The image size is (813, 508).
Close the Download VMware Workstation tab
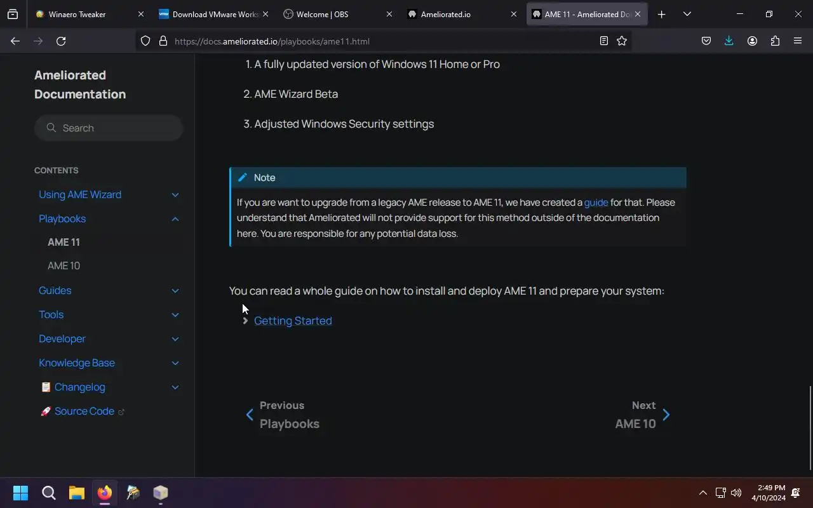pyautogui.click(x=265, y=14)
